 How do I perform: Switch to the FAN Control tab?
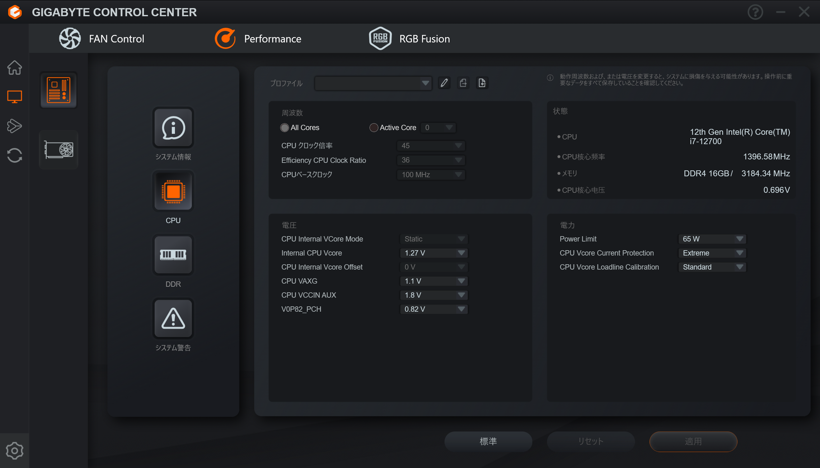coord(102,39)
